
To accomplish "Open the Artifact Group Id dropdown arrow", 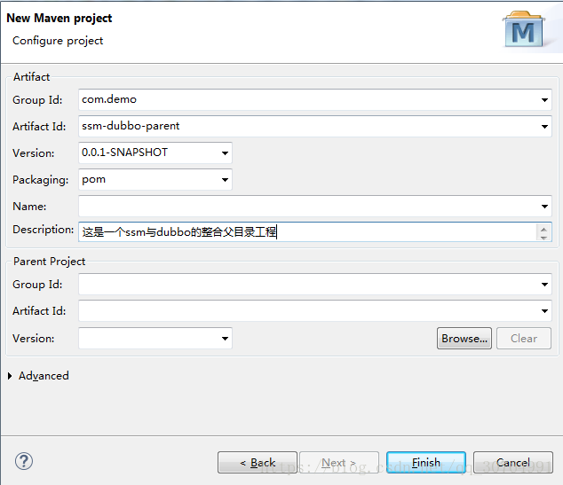I will click(544, 100).
